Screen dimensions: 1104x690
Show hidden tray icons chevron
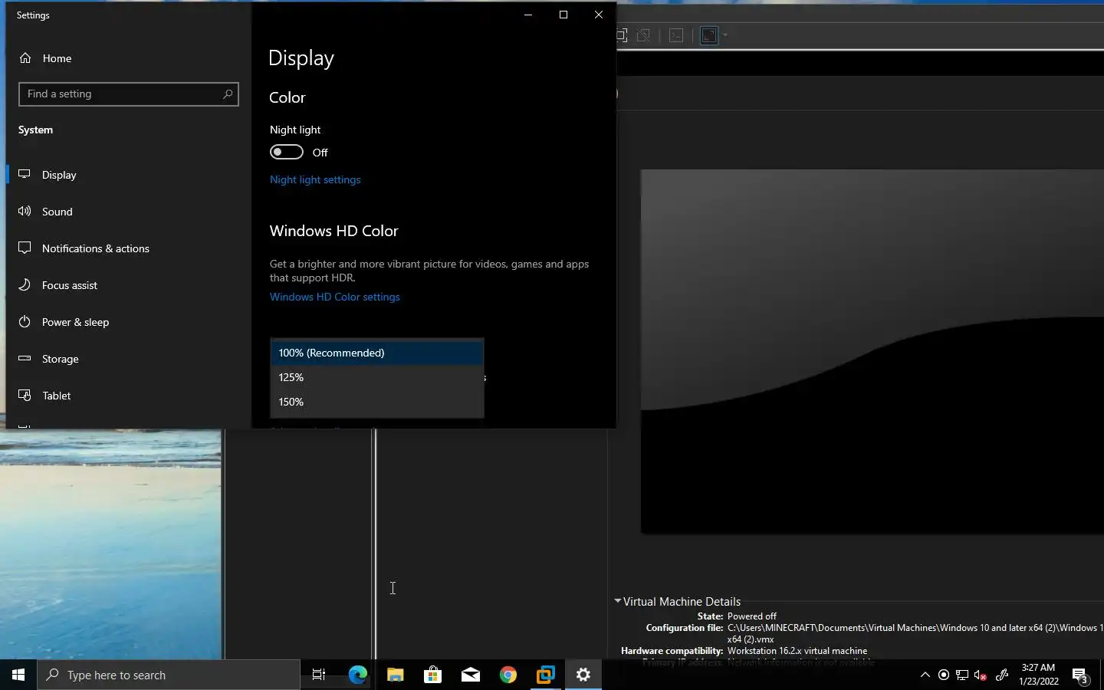pyautogui.click(x=925, y=675)
